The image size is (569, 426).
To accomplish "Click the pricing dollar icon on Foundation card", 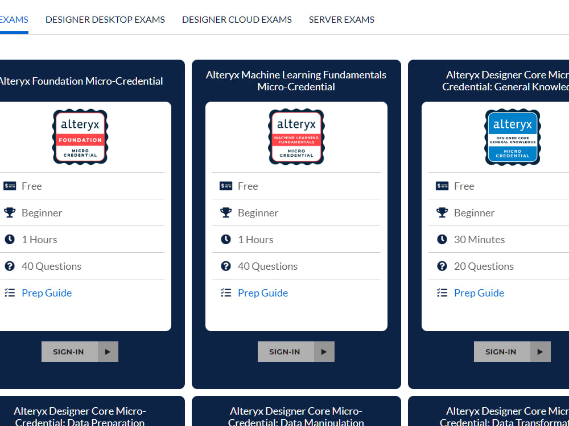I will point(9,186).
